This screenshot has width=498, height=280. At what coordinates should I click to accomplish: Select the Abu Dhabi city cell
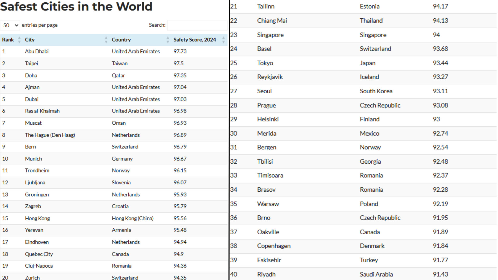[x=37, y=51]
